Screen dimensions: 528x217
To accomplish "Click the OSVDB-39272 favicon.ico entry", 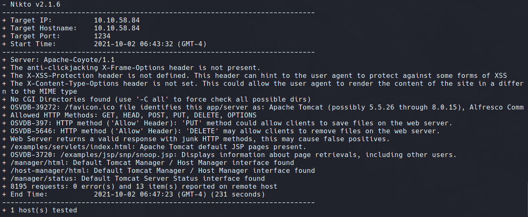I will pyautogui.click(x=263, y=107).
